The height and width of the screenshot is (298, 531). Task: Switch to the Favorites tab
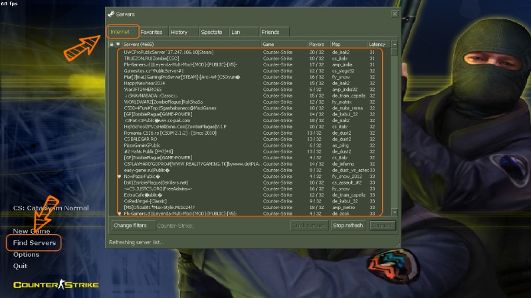[x=153, y=32]
